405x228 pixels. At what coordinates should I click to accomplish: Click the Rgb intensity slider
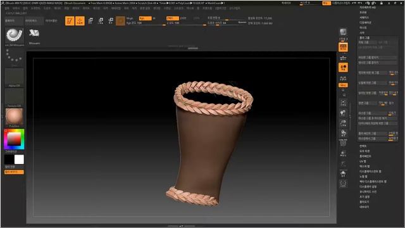click(146, 23)
